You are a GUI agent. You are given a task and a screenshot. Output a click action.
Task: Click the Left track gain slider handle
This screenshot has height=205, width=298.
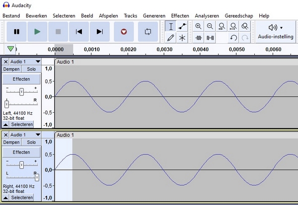[22, 92]
